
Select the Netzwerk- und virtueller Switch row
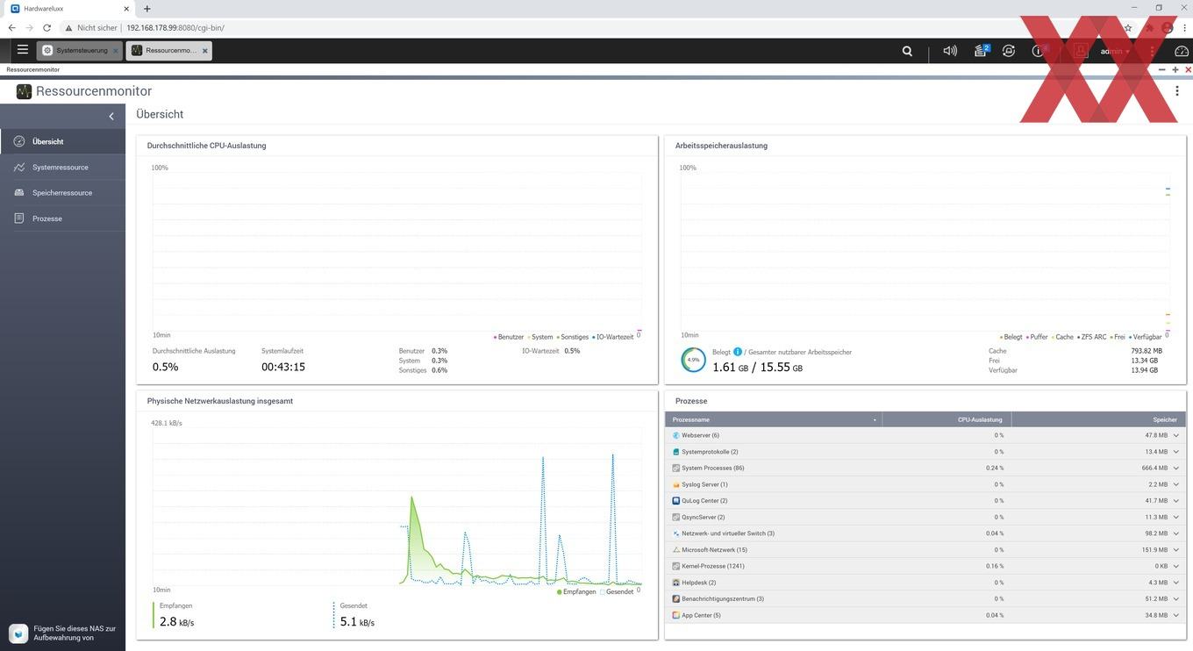(x=925, y=533)
